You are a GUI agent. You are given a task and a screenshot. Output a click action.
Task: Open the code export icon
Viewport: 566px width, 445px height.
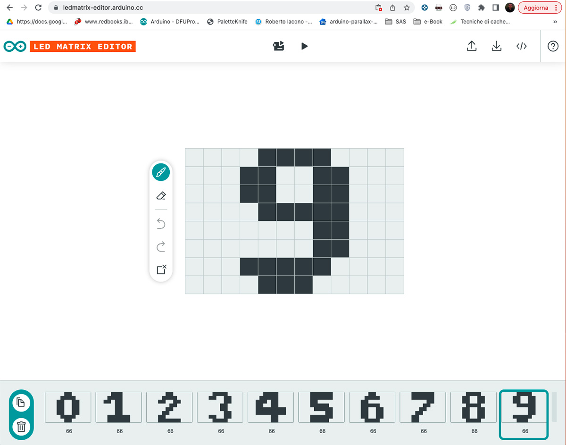[x=521, y=46]
